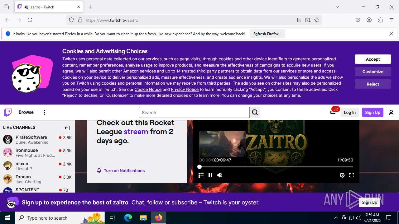Open the Firefox View icon
Viewport: 399px width, 224px height.
(x=6, y=7)
